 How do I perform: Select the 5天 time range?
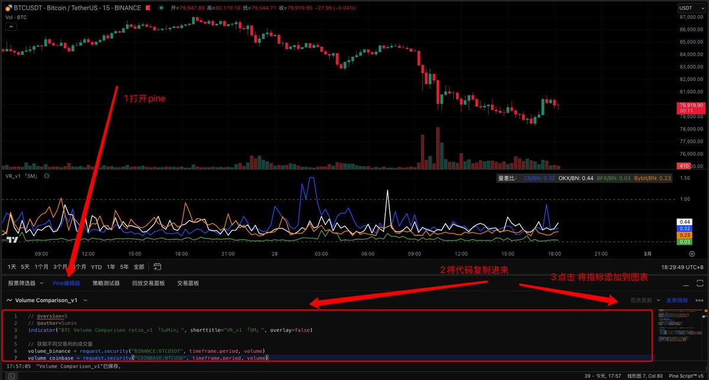25,267
